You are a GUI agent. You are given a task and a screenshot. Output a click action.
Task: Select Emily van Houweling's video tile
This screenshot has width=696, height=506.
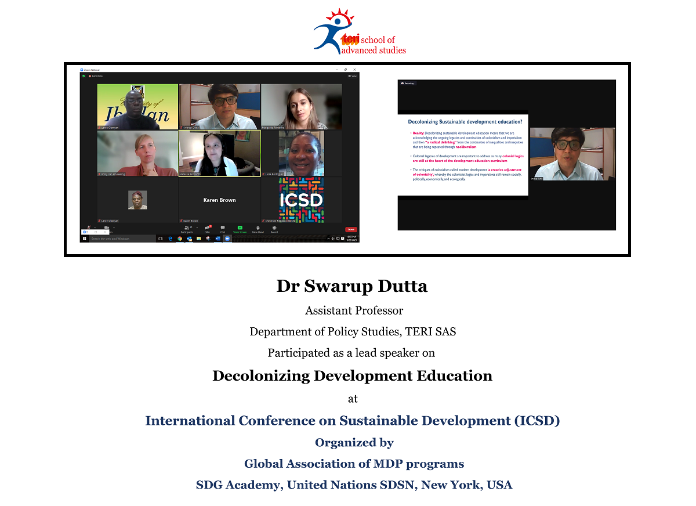pos(137,153)
